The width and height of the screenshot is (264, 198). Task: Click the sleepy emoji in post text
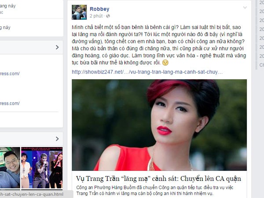pyautogui.click(x=165, y=63)
